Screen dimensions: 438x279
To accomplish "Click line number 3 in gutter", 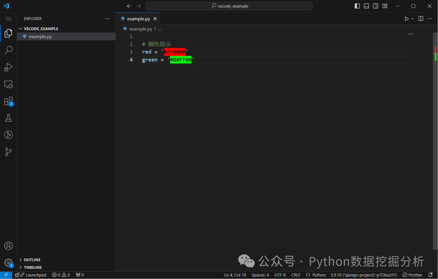I will 131,52.
